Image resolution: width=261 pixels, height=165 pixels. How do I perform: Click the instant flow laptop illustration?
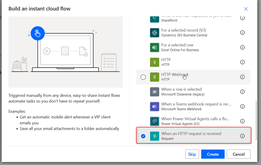(x=66, y=52)
